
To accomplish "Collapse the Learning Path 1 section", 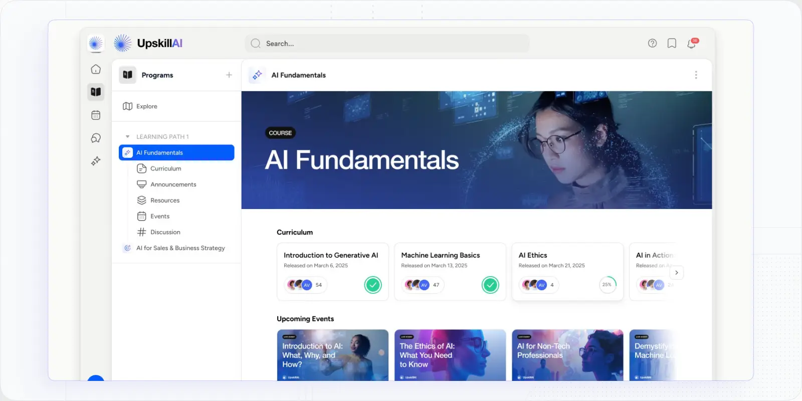I will [127, 137].
